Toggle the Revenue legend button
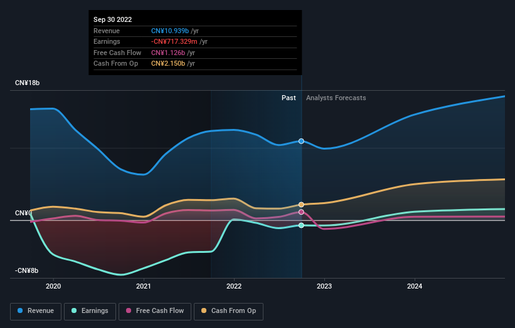Screen dimensions: 515x328 [x=36, y=311]
